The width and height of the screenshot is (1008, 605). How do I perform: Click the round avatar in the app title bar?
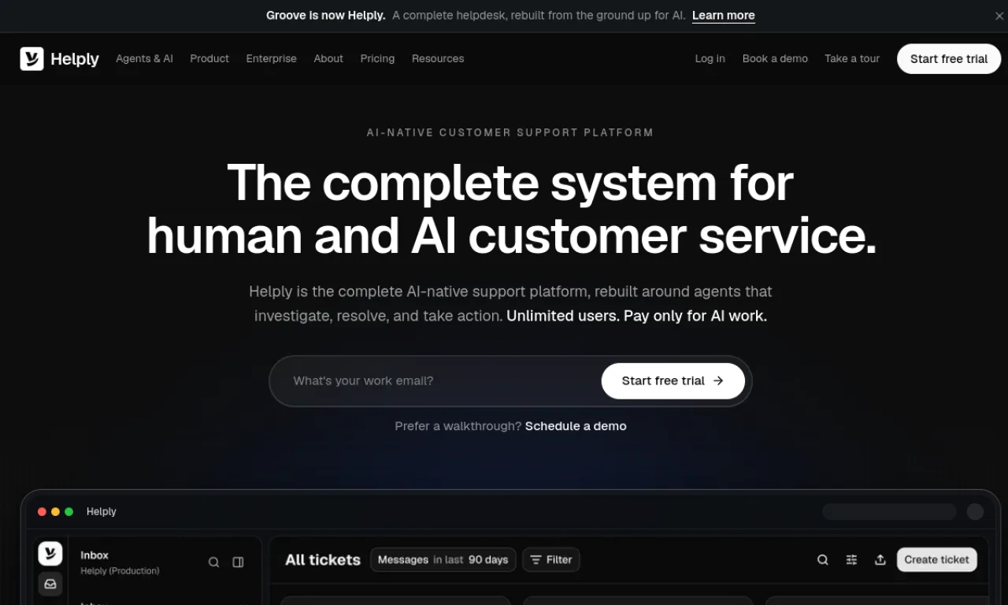(x=975, y=512)
